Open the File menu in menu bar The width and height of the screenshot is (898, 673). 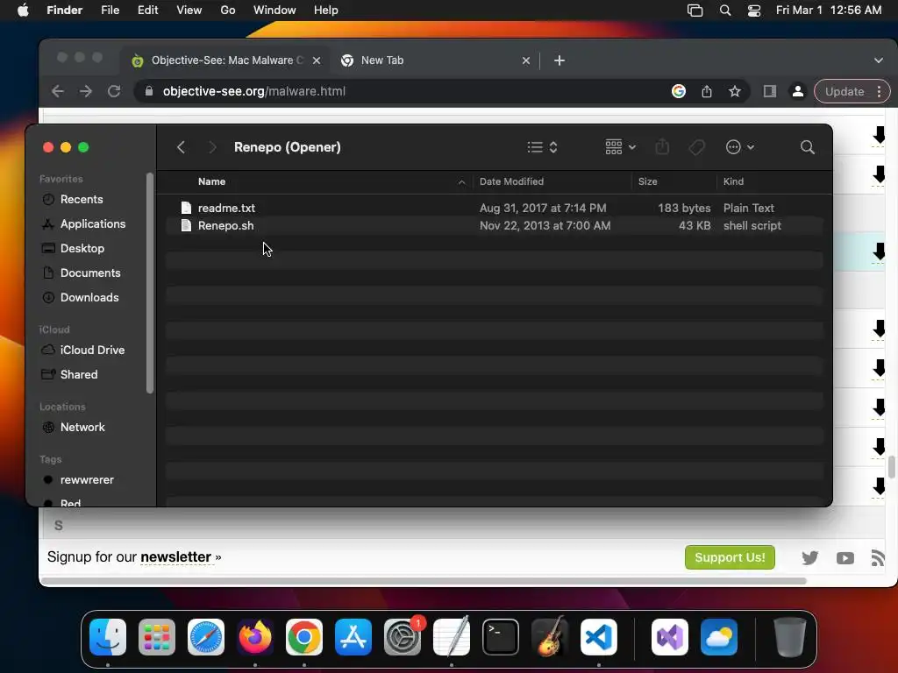pos(110,11)
